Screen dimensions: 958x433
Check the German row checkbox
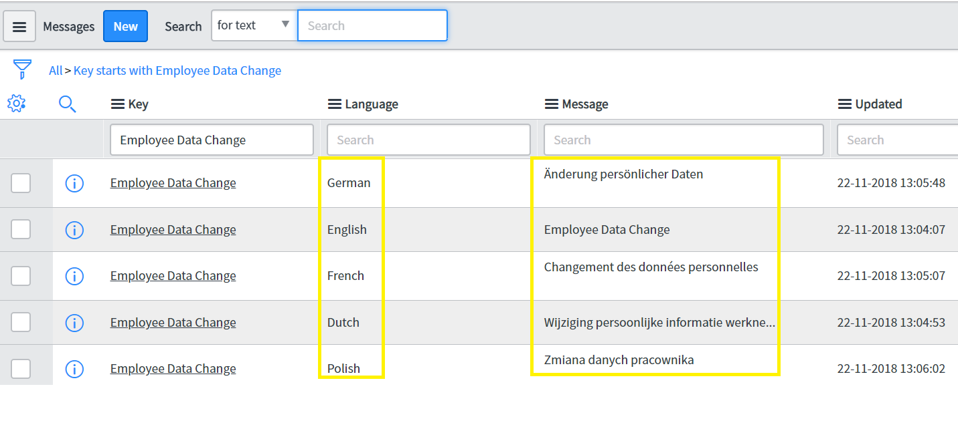click(x=21, y=183)
